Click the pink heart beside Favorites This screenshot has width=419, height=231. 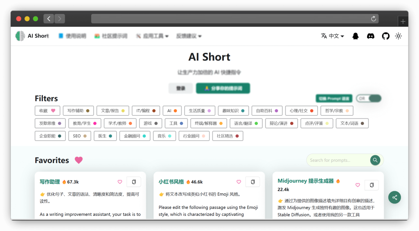pos(79,160)
